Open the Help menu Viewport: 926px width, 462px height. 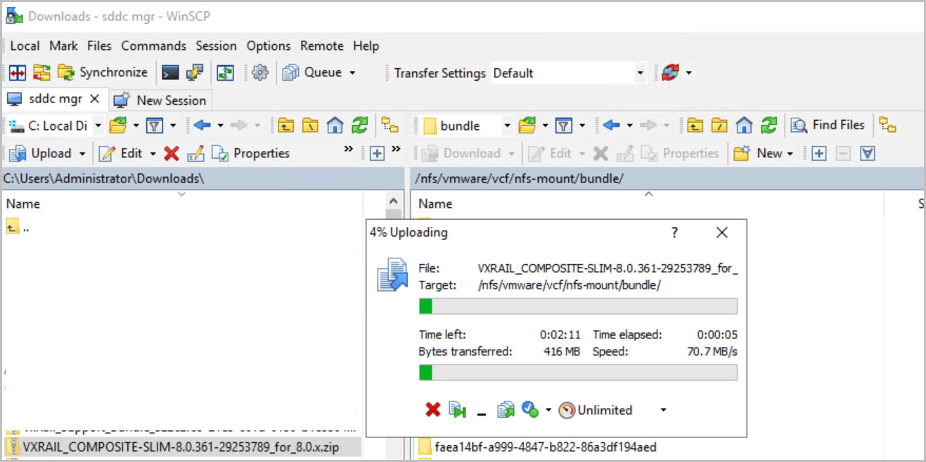point(366,46)
